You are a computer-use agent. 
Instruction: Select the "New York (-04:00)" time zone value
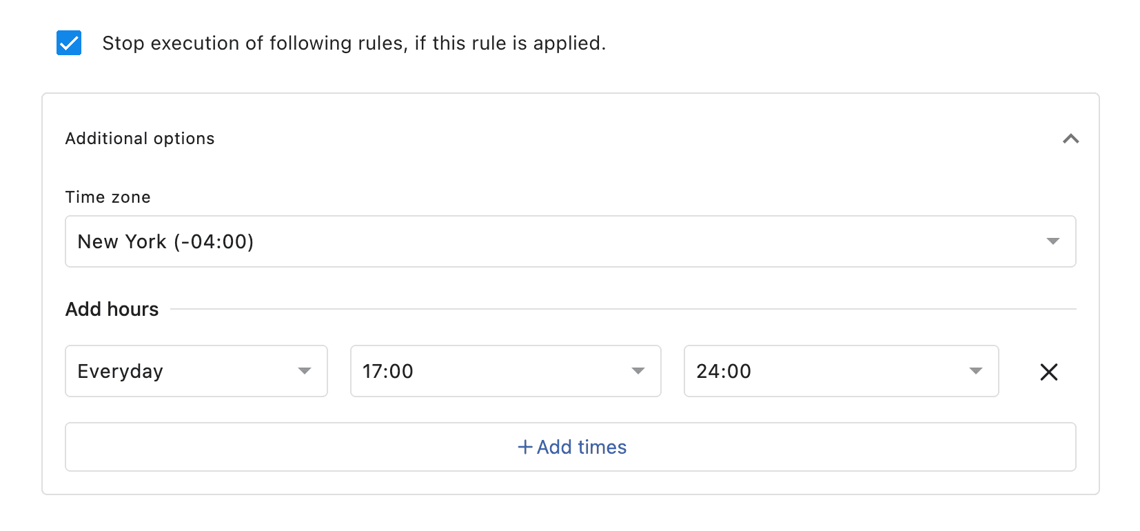[x=166, y=242]
